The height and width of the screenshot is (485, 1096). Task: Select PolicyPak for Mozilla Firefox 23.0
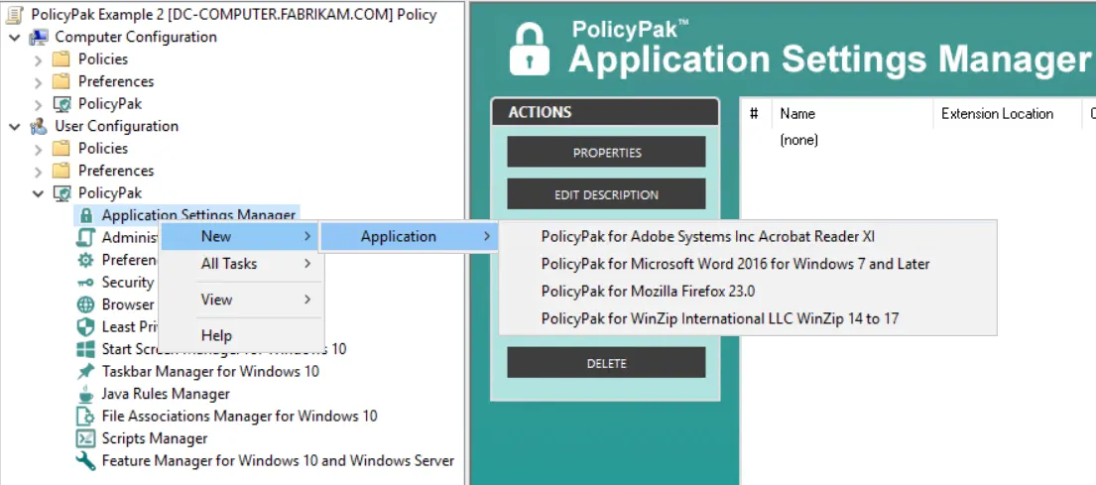pos(748,291)
